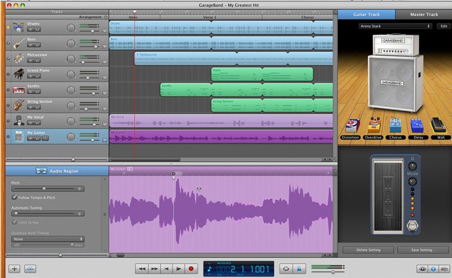The height and width of the screenshot is (278, 452).
Task: Toggle the Follow Tempo & Pitch checkbox
Action: pos(14,197)
